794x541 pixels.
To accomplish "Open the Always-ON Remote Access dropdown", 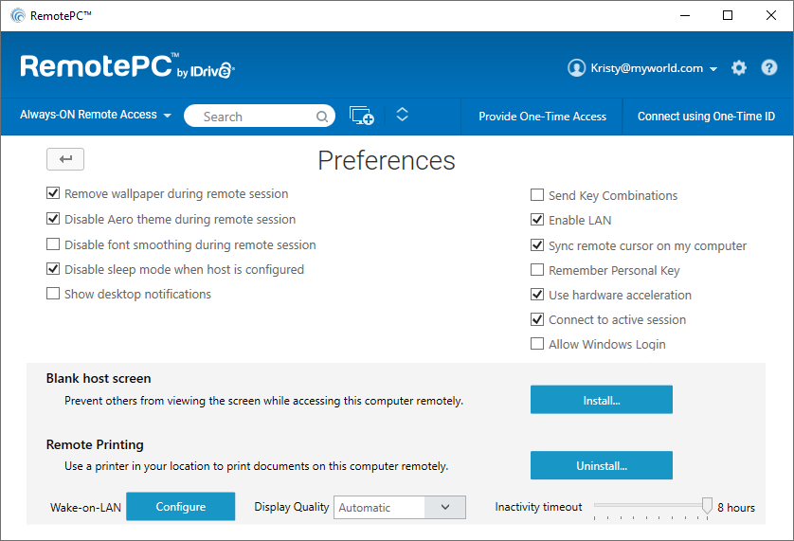I will 96,115.
